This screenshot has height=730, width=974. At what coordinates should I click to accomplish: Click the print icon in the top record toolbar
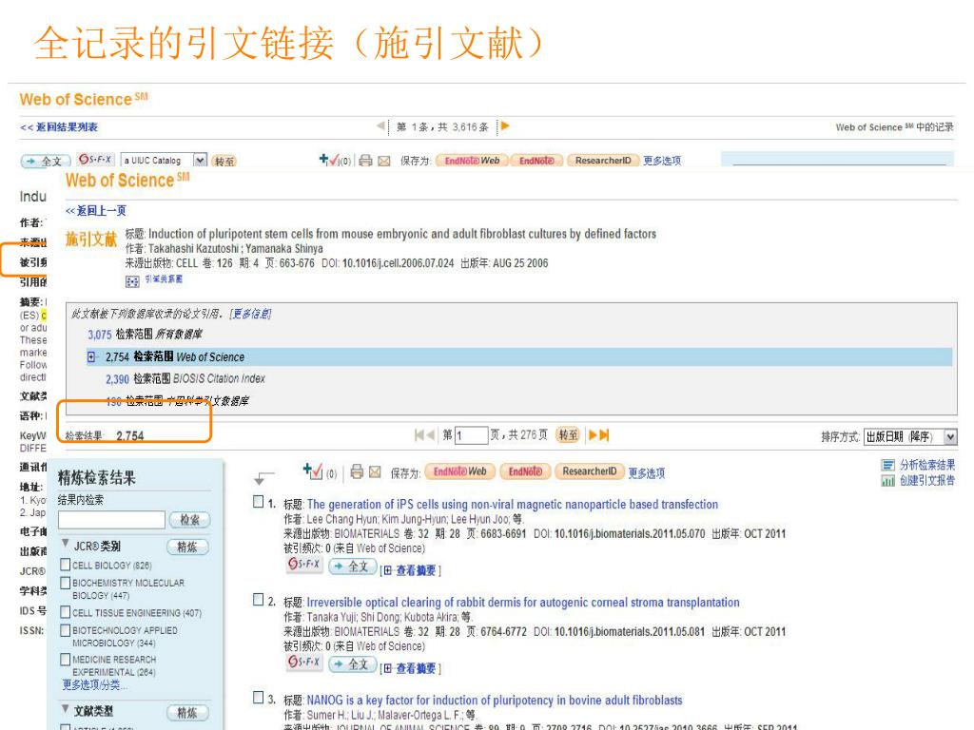[365, 160]
